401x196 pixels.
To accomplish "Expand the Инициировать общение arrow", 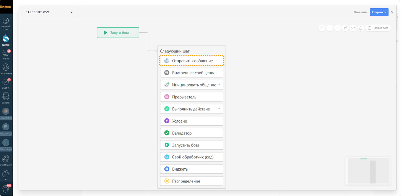I will [219, 85].
